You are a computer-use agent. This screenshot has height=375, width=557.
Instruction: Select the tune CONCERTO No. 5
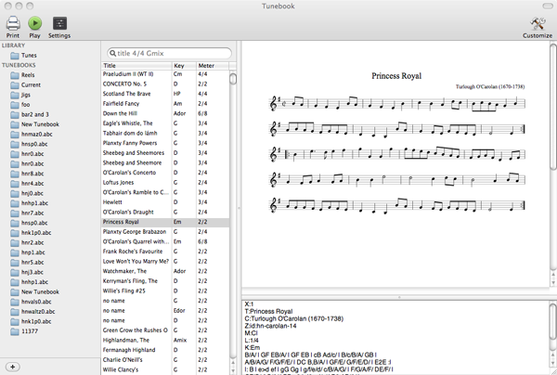[165, 84]
